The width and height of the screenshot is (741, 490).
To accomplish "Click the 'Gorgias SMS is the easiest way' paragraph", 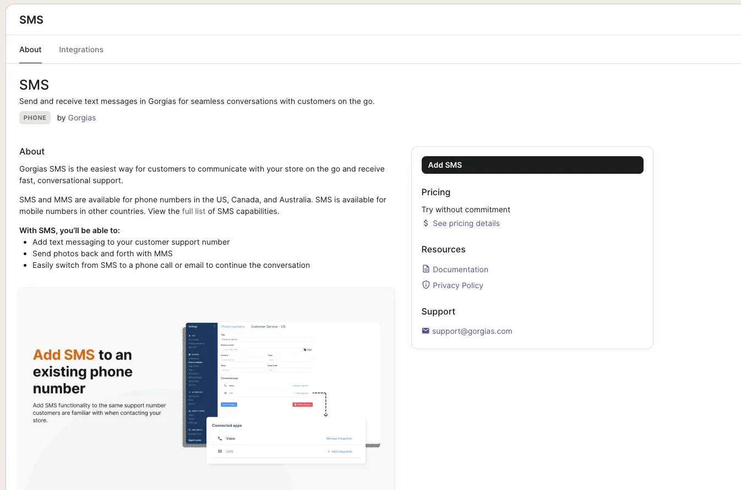I will pos(202,174).
